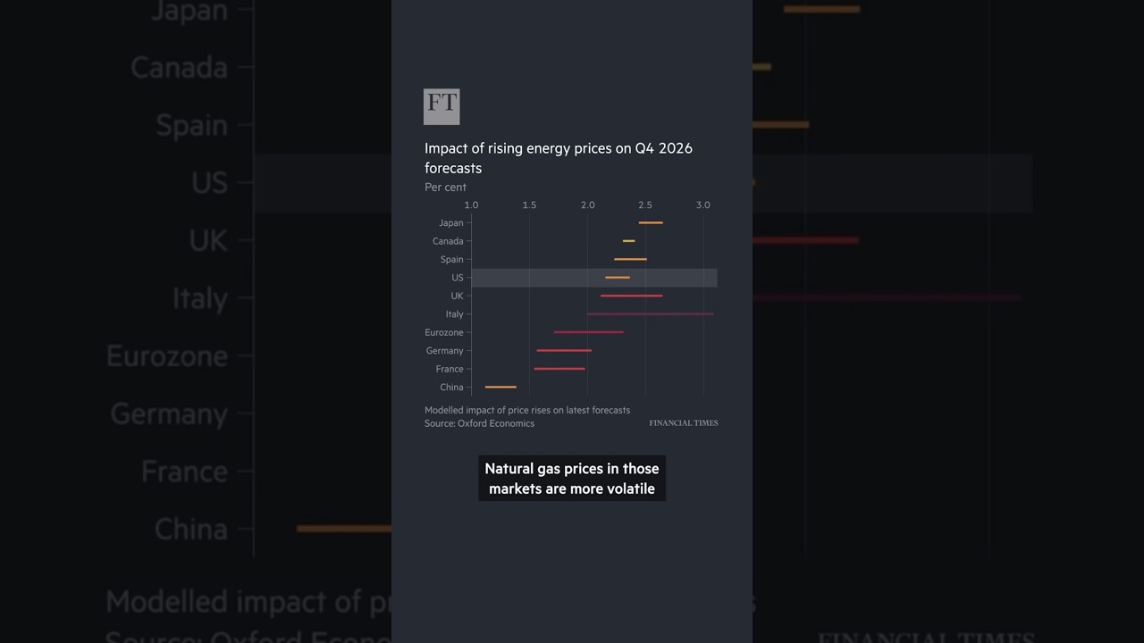The width and height of the screenshot is (1144, 643).
Task: Select the small France label in center chart
Action: [450, 370]
